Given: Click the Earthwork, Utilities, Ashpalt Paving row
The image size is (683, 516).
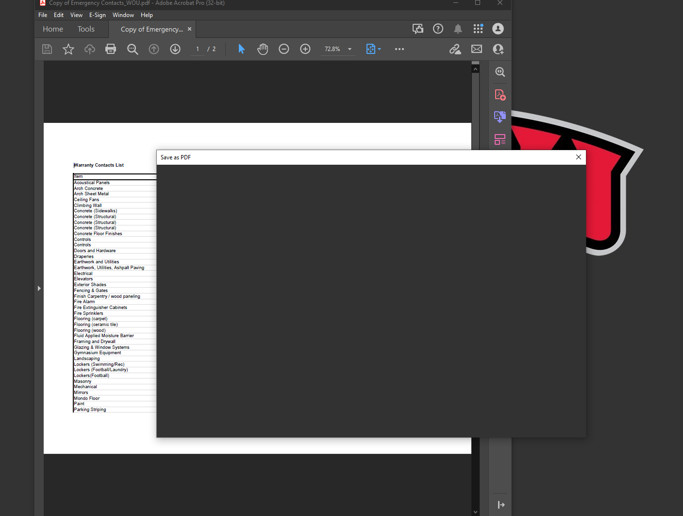Looking at the screenshot, I should tap(115, 268).
